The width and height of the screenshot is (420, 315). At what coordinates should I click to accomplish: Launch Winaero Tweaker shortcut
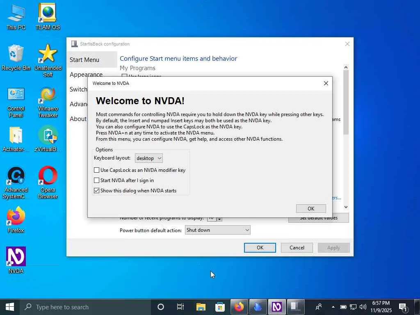(48, 102)
